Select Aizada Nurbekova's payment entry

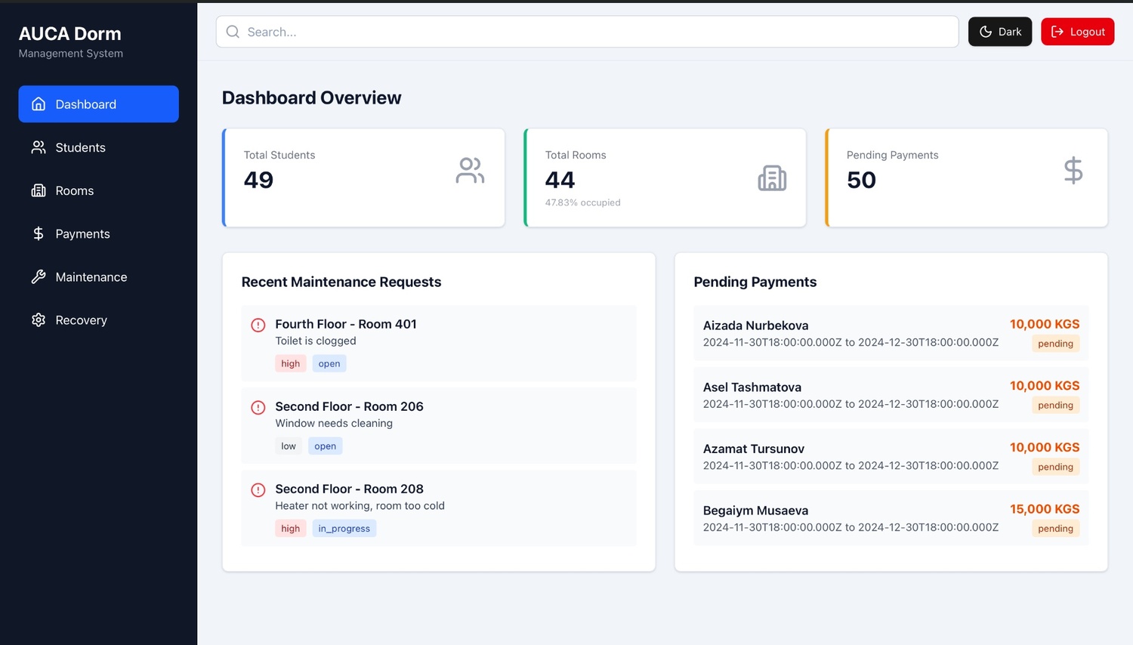[891, 334]
